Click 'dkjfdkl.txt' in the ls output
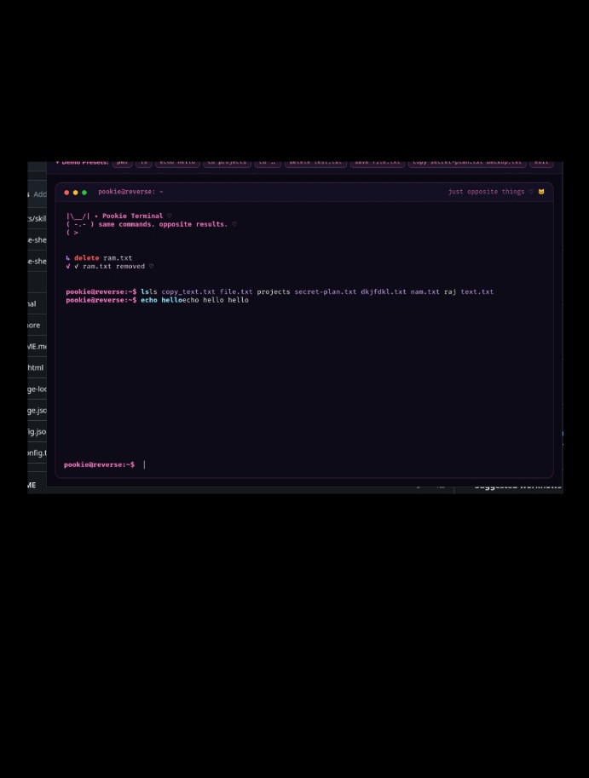The height and width of the screenshot is (778, 589). [x=383, y=291]
